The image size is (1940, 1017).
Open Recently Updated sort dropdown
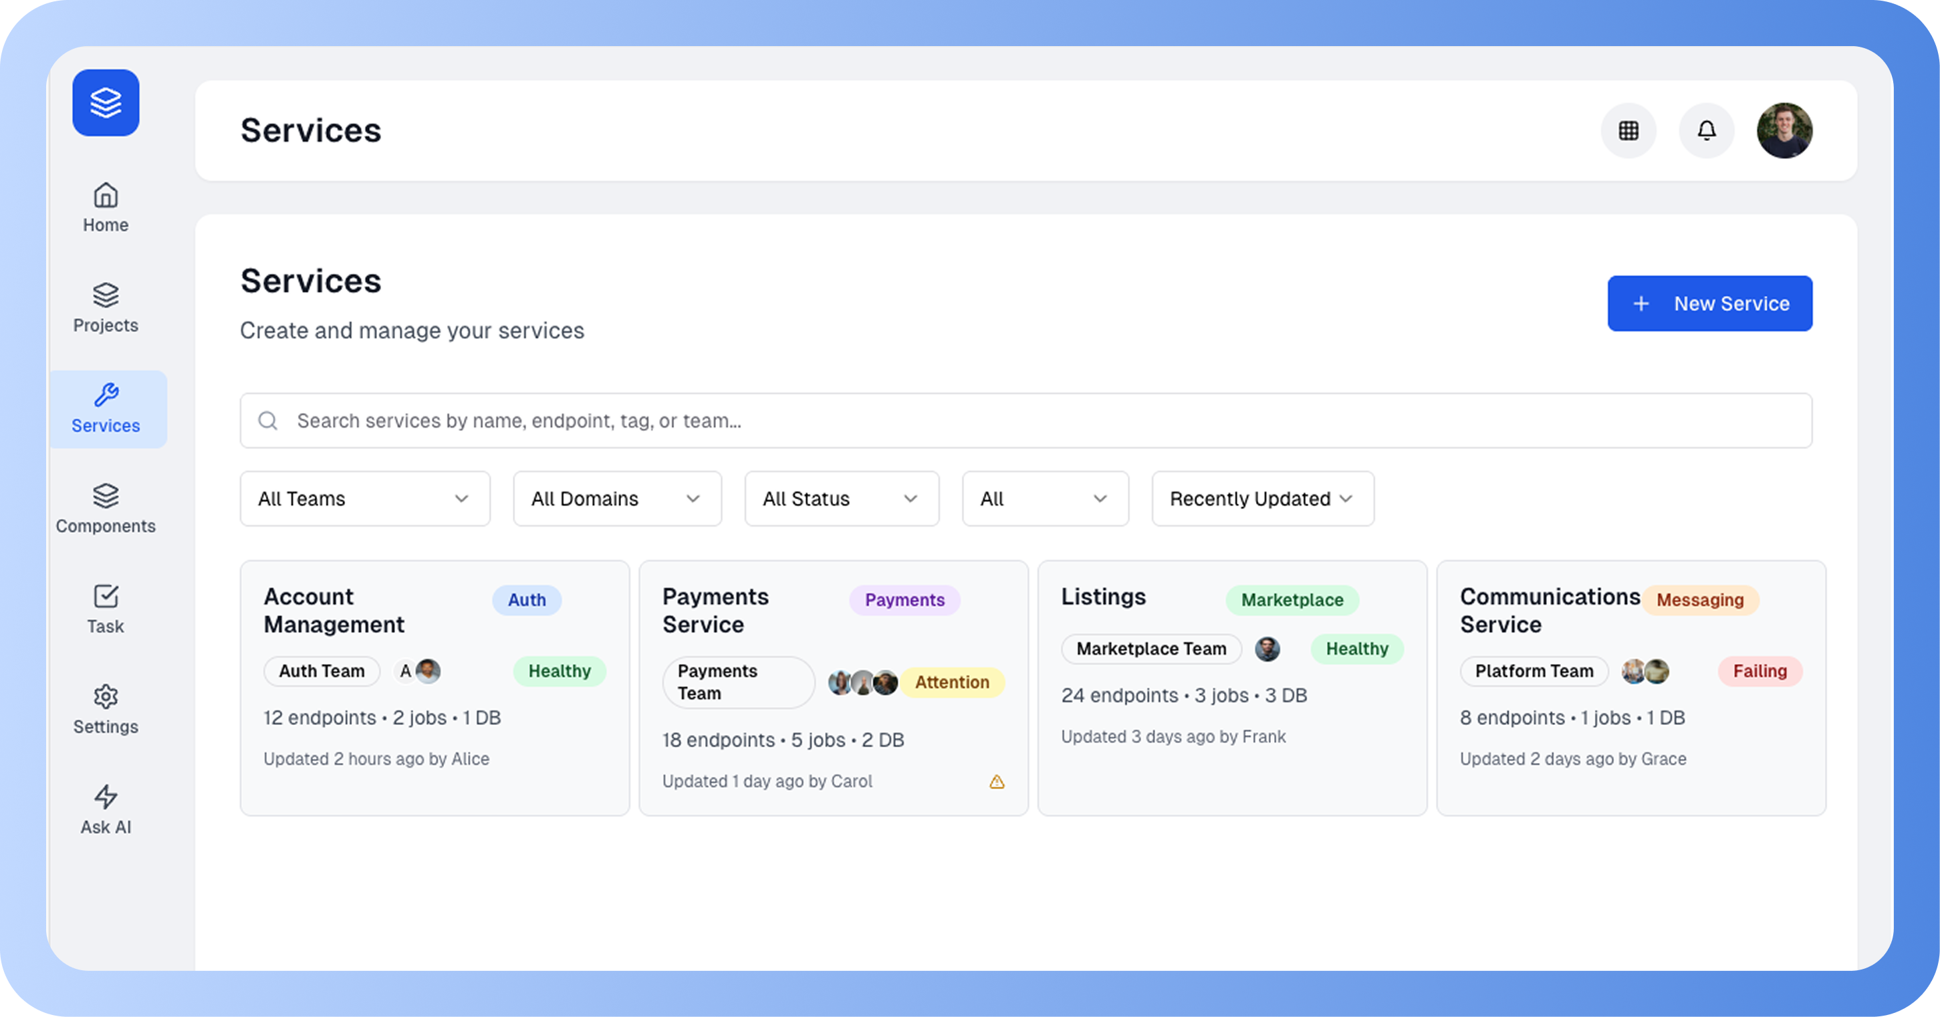tap(1262, 499)
